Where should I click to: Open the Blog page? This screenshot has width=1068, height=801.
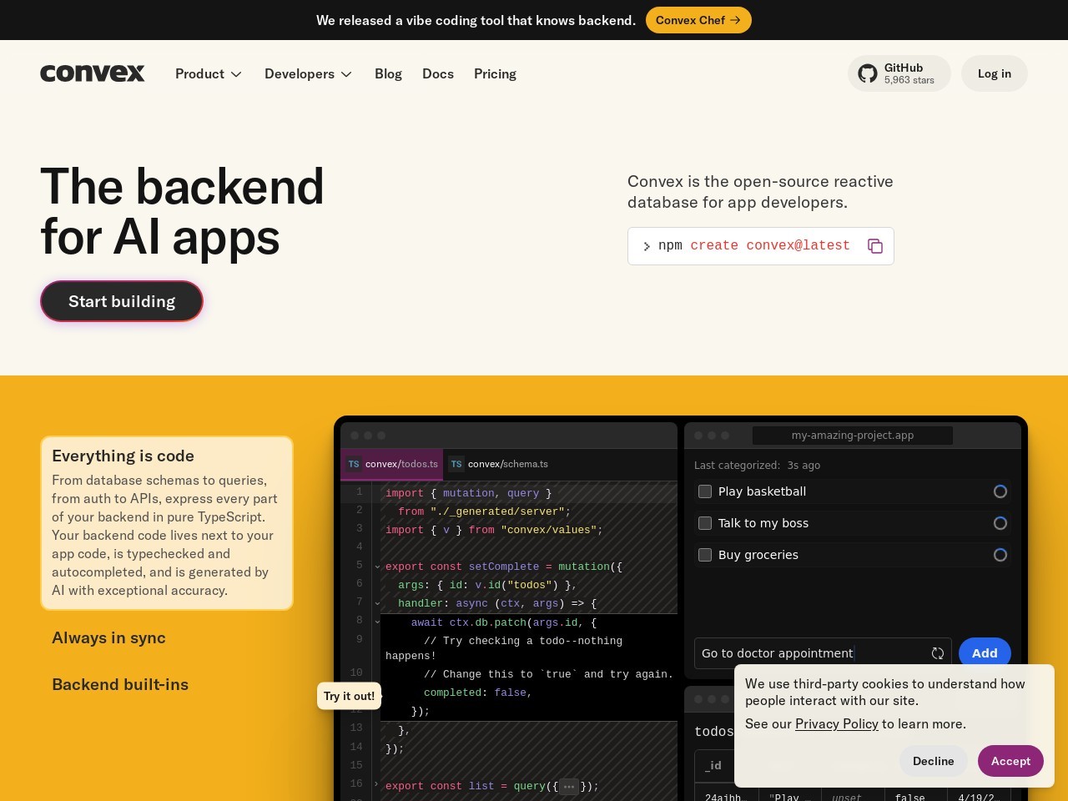click(x=388, y=73)
